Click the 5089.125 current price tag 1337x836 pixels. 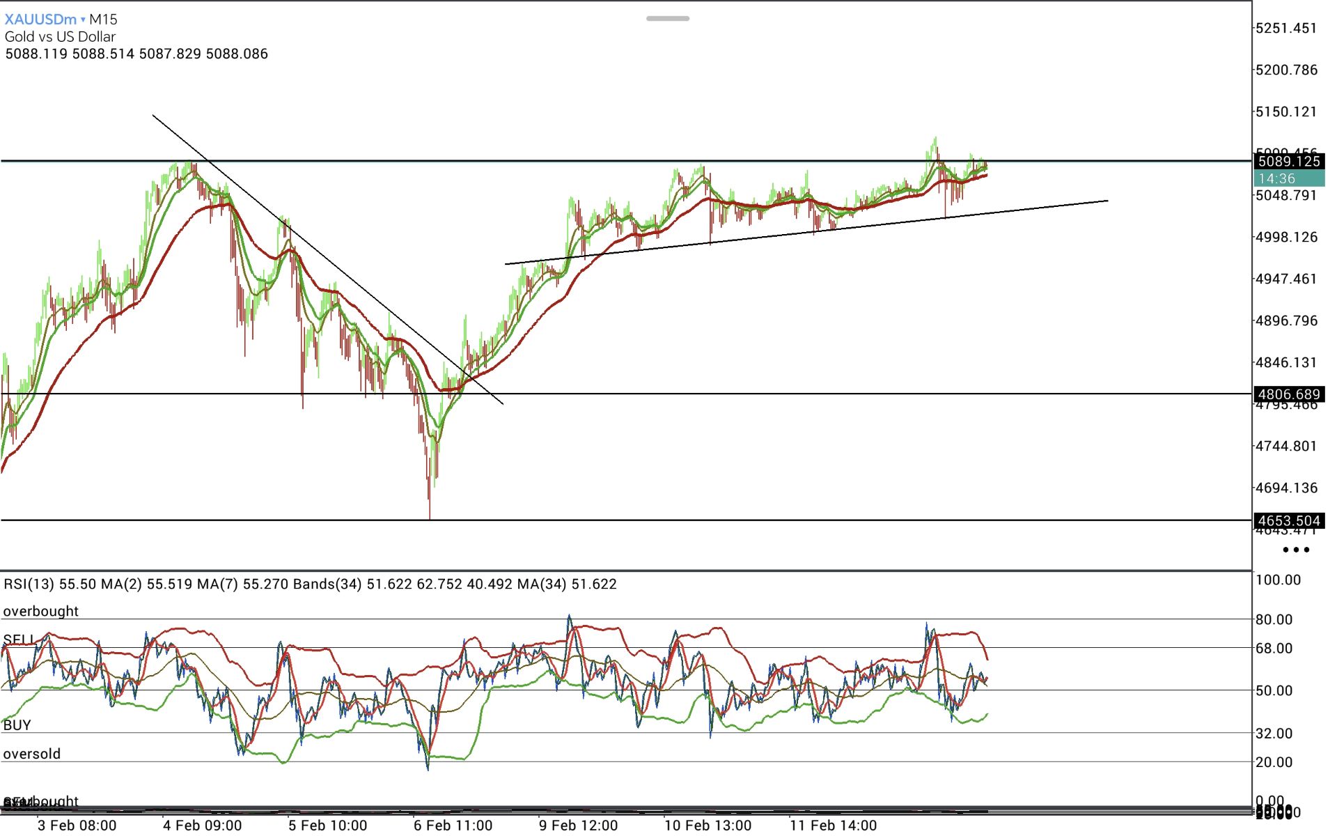(1288, 162)
